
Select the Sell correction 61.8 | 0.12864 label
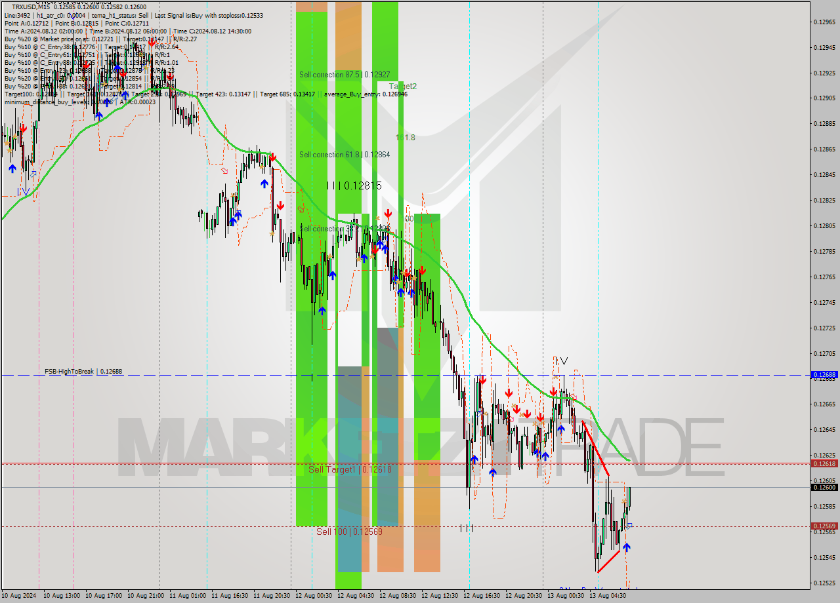[x=345, y=155]
